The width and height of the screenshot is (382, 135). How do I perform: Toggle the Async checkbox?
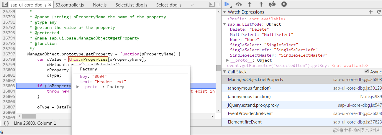point(366,71)
